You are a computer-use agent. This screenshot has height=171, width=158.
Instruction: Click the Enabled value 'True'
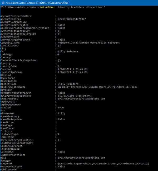61,107
